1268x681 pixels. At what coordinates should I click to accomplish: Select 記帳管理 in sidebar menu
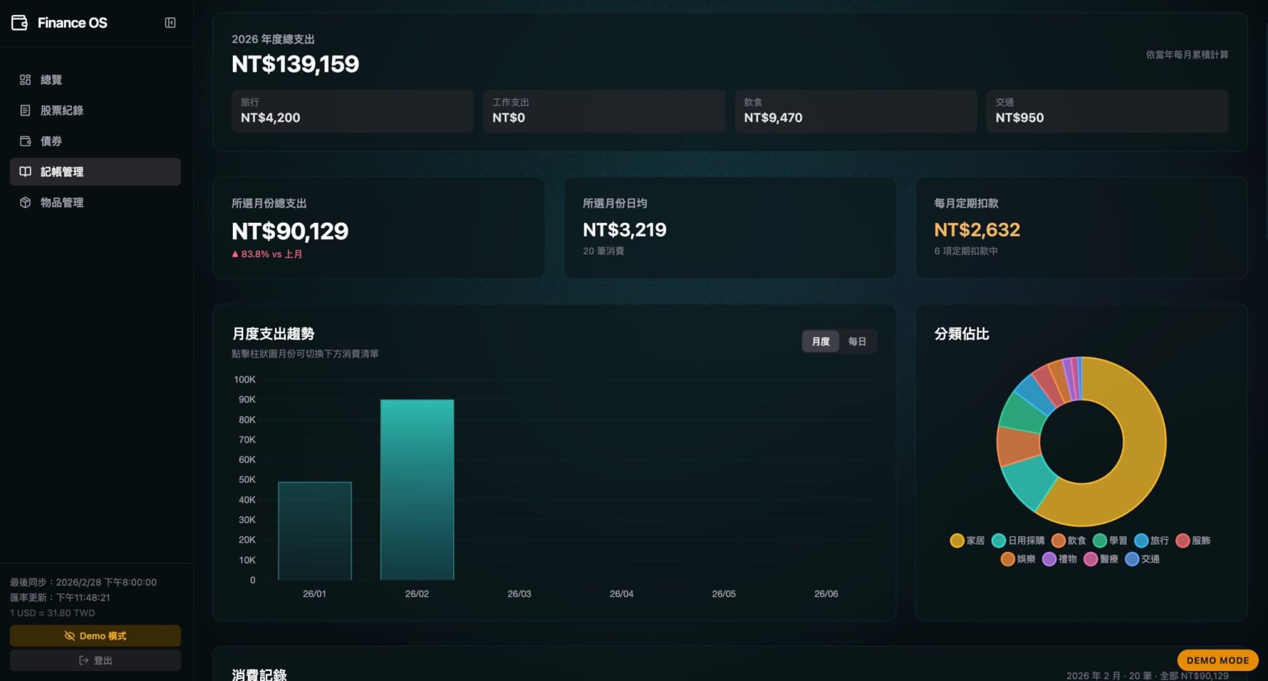click(62, 171)
